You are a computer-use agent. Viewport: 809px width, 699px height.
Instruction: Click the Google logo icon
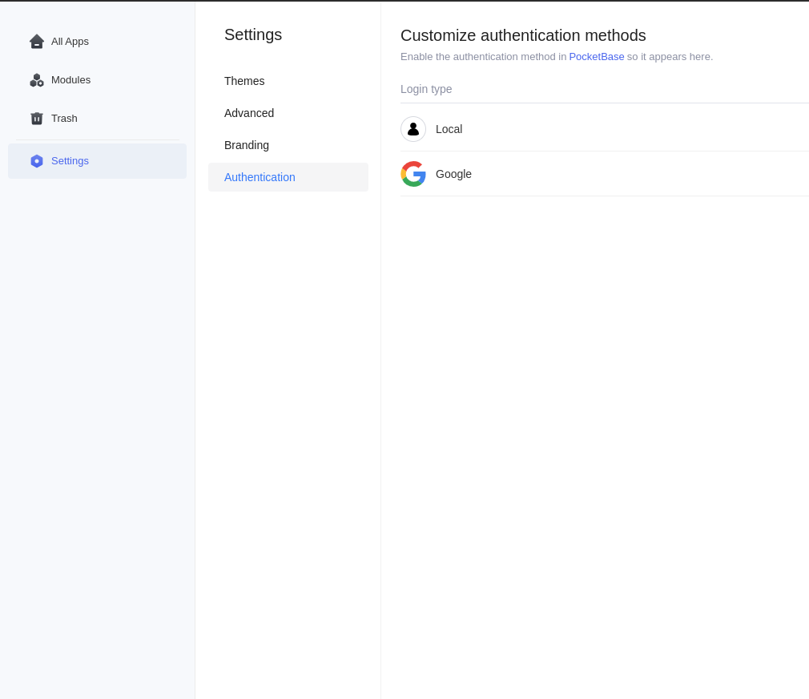(413, 174)
